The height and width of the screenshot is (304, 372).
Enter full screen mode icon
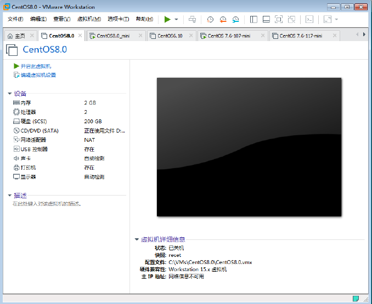[x=279, y=19]
